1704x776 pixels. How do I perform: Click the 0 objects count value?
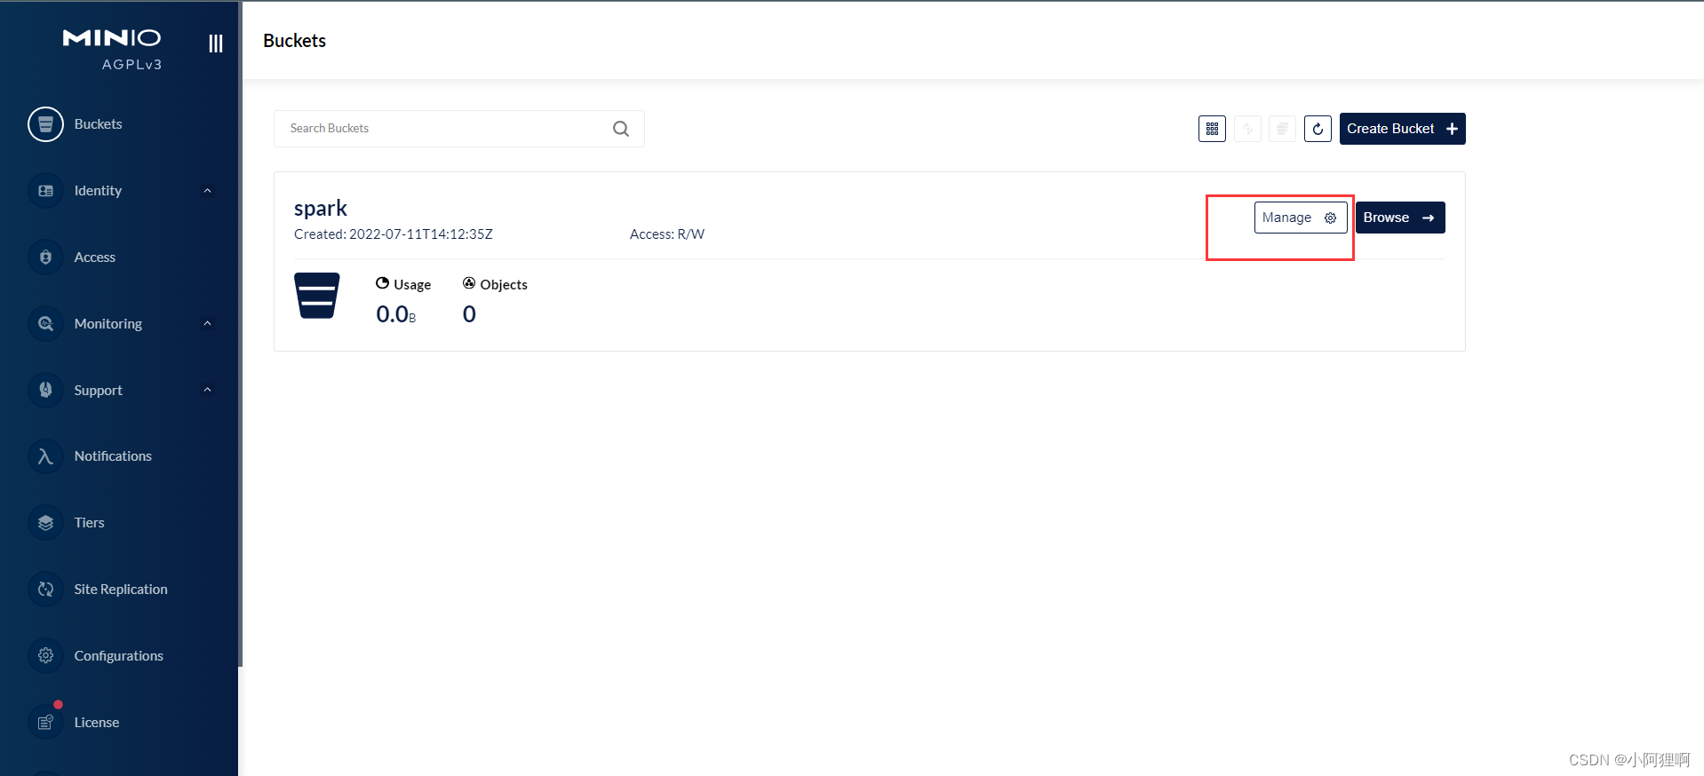[x=469, y=314]
